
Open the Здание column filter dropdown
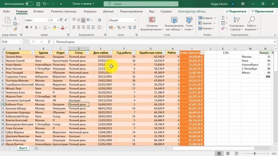(x=50, y=53)
